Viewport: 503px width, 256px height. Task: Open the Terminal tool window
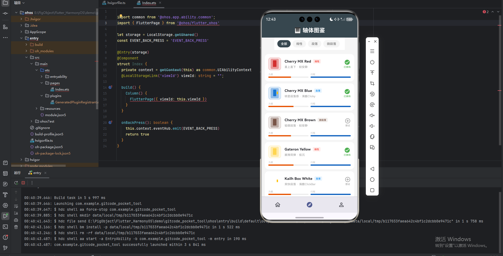click(5, 227)
